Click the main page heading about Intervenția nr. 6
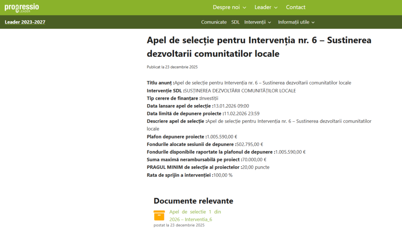Image resolution: width=402 pixels, height=240 pixels. click(x=259, y=47)
